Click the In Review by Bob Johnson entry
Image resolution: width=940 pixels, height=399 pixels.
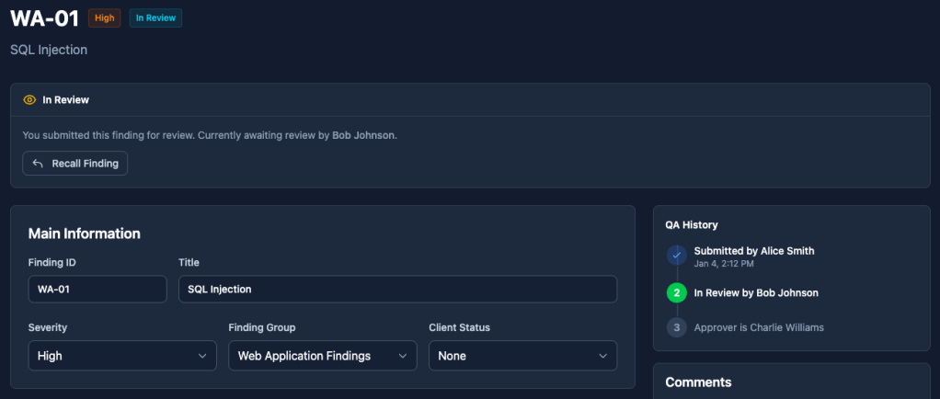[x=755, y=293]
